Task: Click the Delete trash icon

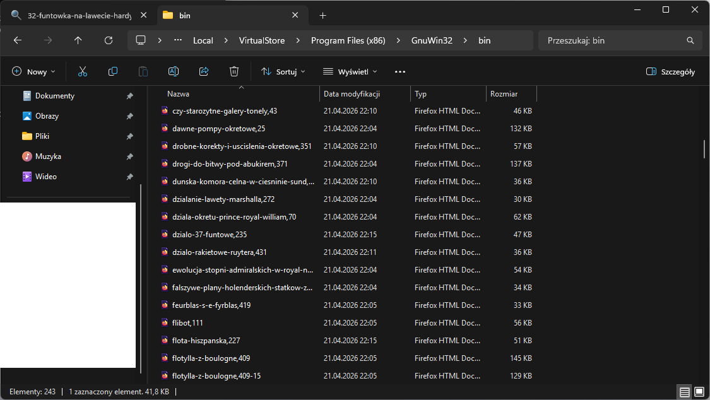Action: click(234, 72)
